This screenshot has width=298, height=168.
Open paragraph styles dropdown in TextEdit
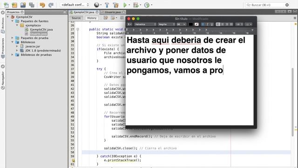129,24
